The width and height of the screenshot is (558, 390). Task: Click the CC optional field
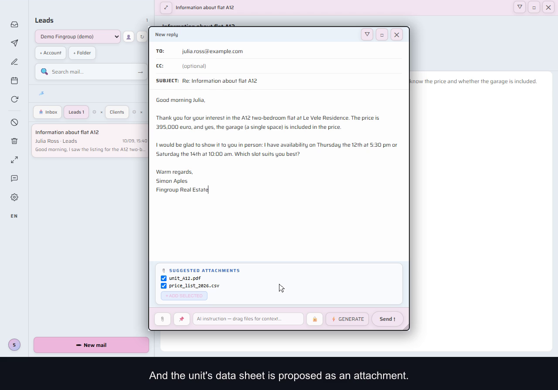point(292,66)
